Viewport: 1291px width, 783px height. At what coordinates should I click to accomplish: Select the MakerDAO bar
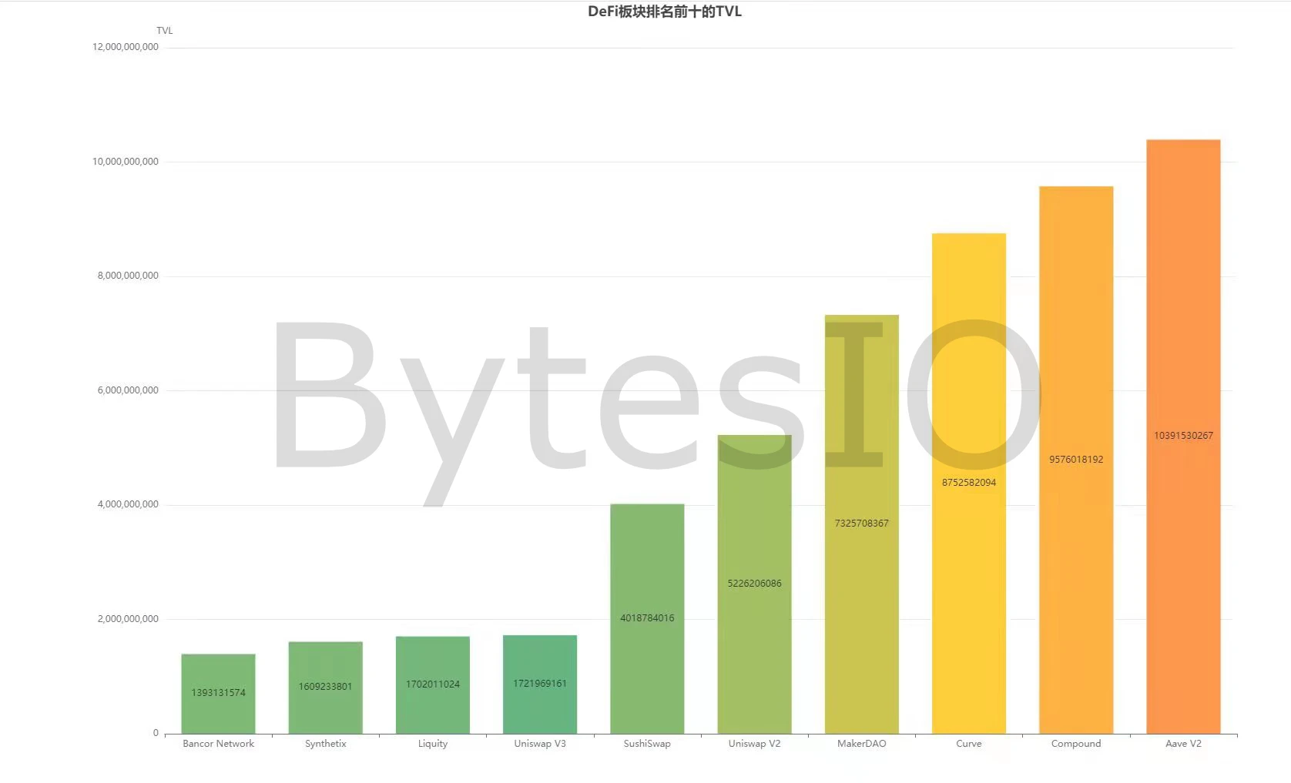862,524
